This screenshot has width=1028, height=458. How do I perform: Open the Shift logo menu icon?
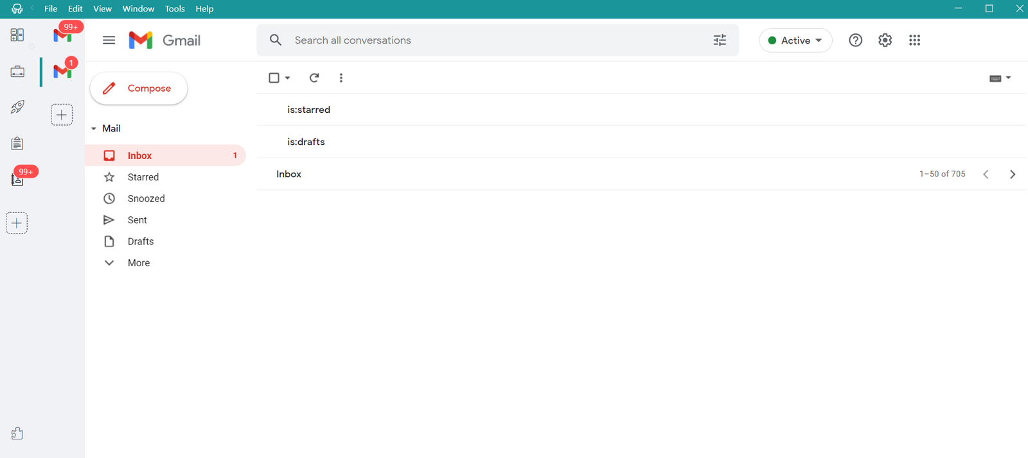(x=17, y=8)
